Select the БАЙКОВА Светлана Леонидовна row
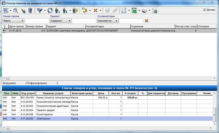Screen dimensions: 219x133 [109, 31]
